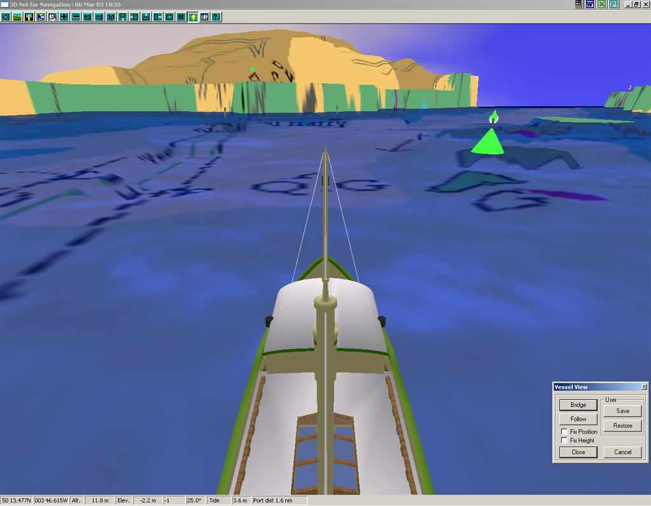
Task: Open help with the question mark icon
Action: [216, 17]
